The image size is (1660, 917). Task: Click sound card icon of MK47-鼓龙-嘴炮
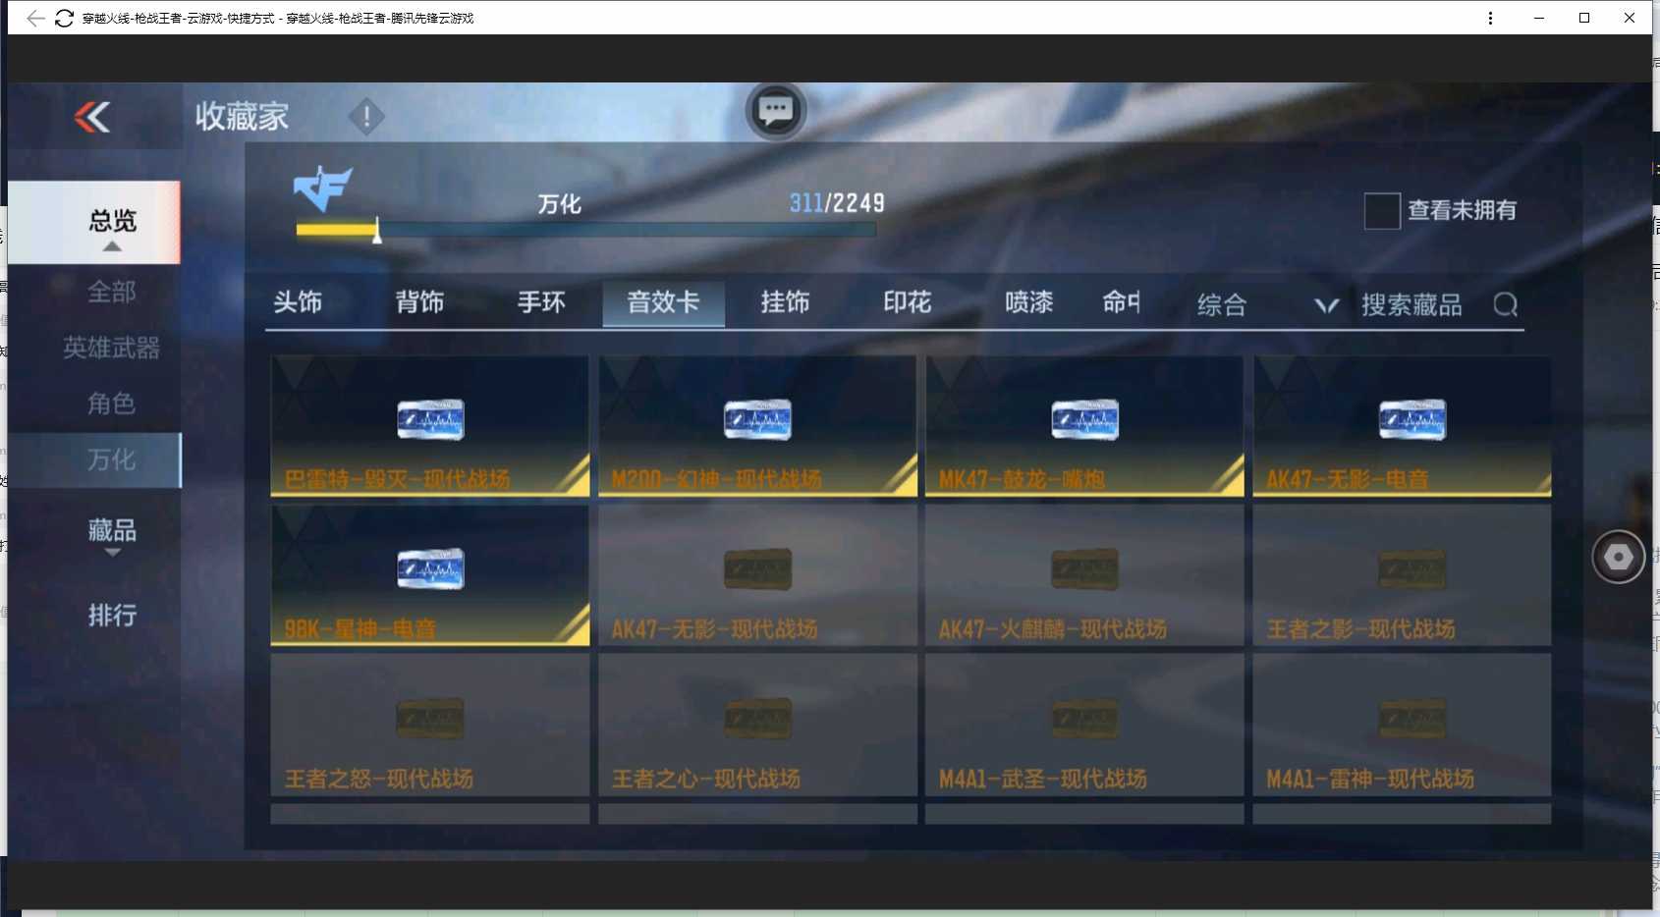pyautogui.click(x=1084, y=419)
